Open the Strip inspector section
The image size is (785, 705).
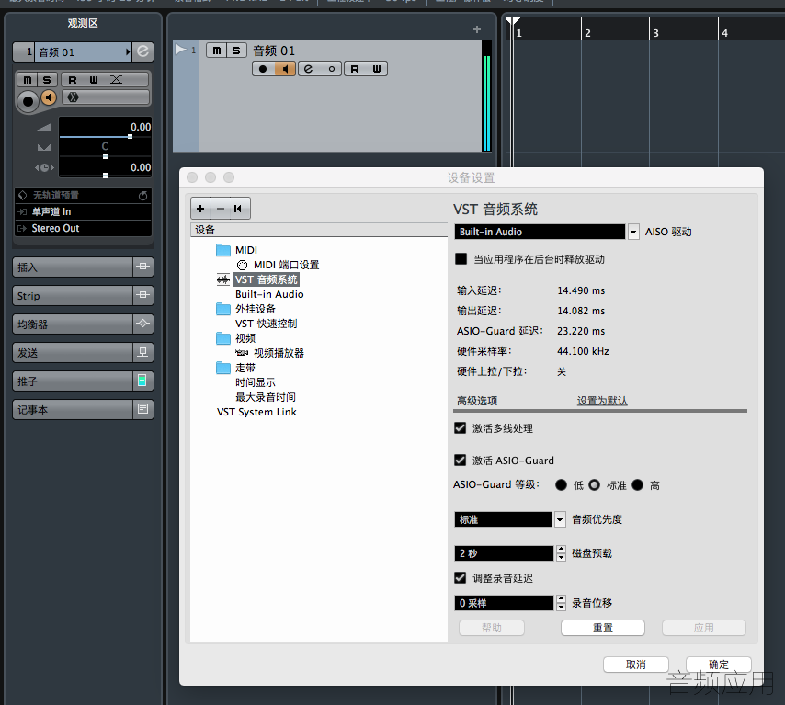tap(73, 295)
